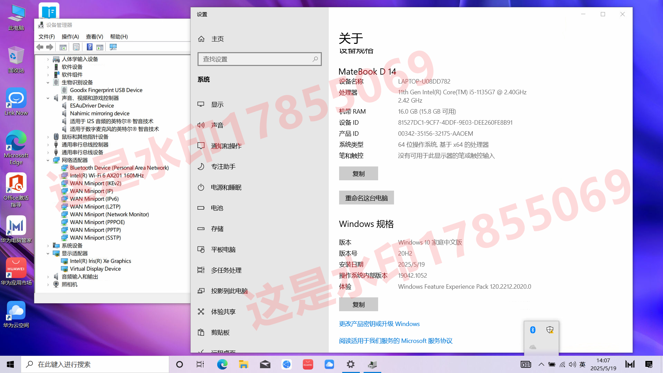Collapse the 网络适配器 tree node
Viewport: 663px width, 373px height.
click(48, 160)
